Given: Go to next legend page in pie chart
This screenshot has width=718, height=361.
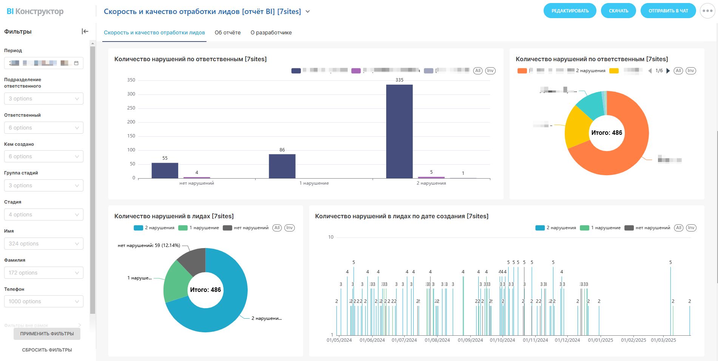Looking at the screenshot, I should click(x=668, y=71).
